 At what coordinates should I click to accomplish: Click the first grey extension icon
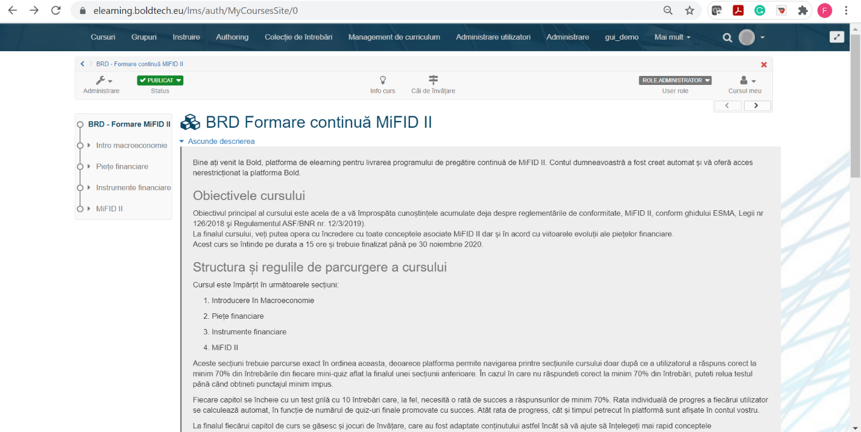[716, 10]
